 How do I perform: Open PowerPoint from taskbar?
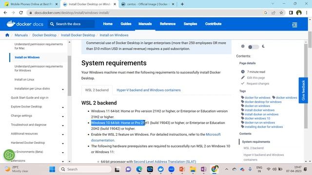pyautogui.click(x=182, y=169)
